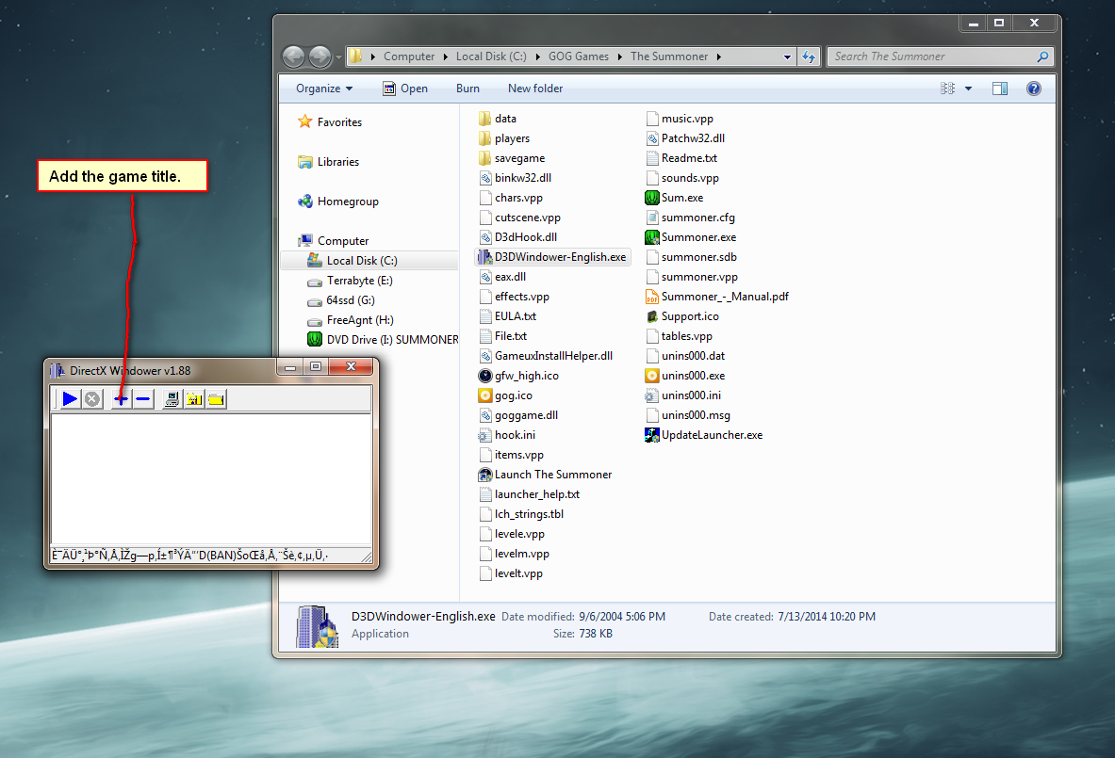Select the GameuxInstallHelper.dll file
Viewport: 1115px width, 758px height.
click(x=546, y=356)
